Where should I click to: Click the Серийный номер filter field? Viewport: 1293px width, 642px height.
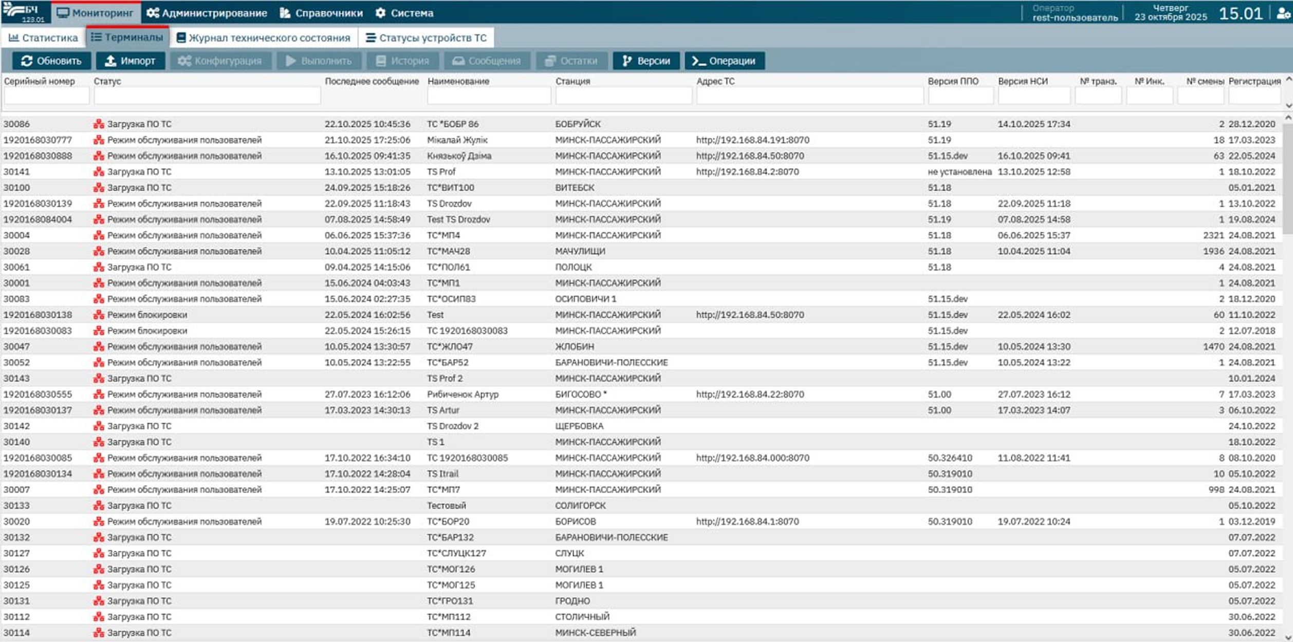coord(46,96)
